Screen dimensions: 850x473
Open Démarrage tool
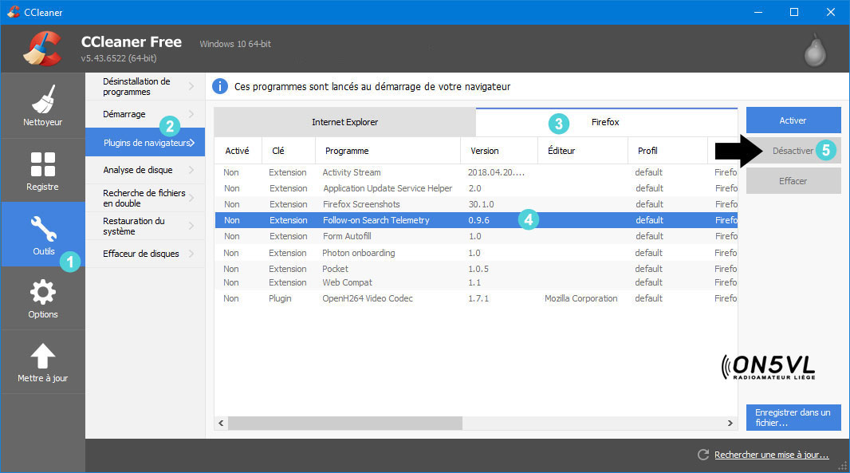pos(145,114)
